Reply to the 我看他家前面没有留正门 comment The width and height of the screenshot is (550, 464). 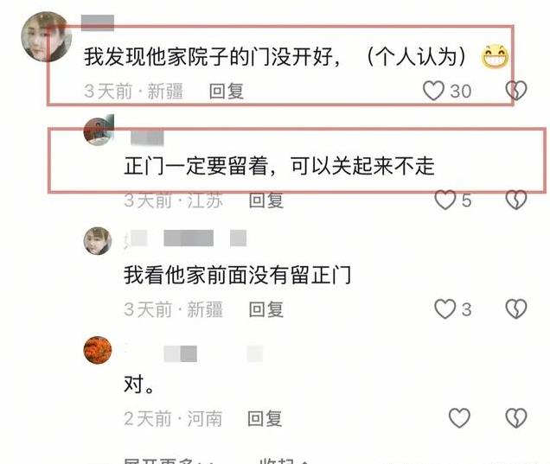point(265,309)
